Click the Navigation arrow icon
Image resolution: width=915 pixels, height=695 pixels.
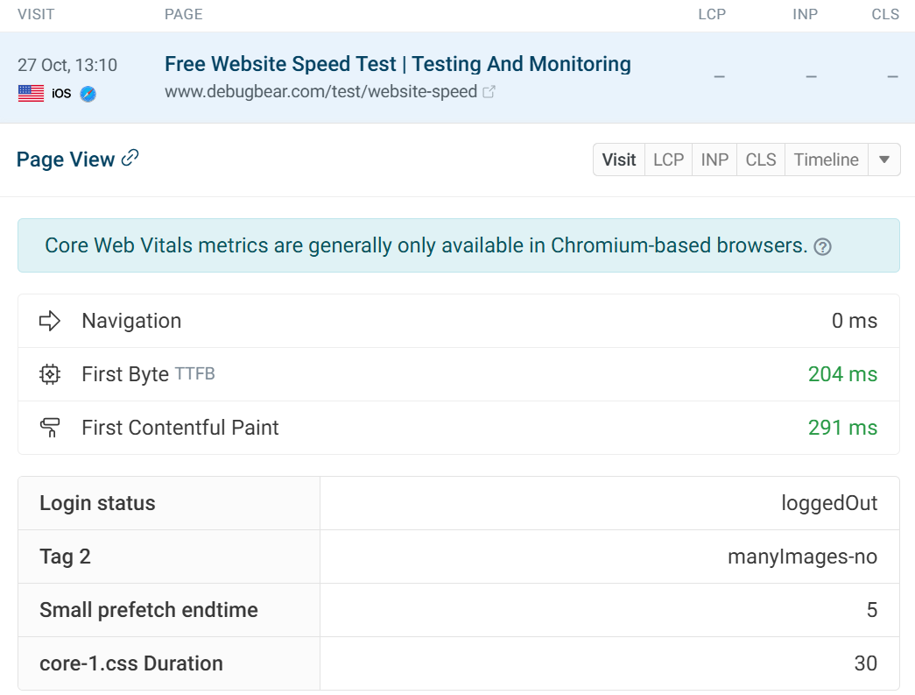tap(50, 321)
